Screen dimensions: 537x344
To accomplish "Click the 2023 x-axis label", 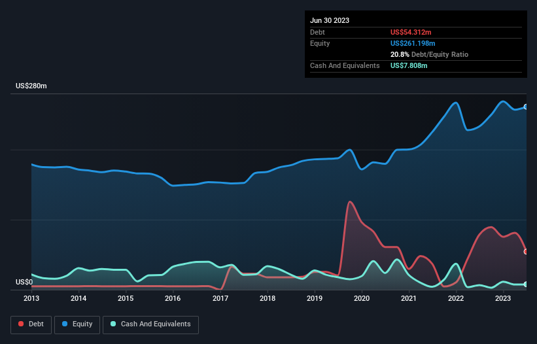I will click(503, 298).
